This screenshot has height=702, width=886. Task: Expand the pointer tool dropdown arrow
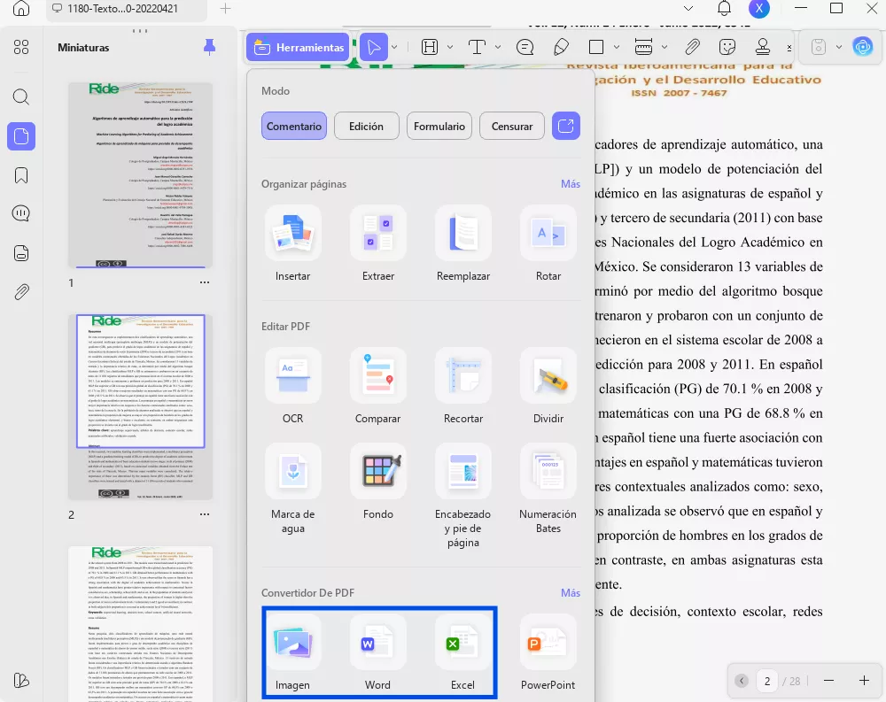click(394, 48)
